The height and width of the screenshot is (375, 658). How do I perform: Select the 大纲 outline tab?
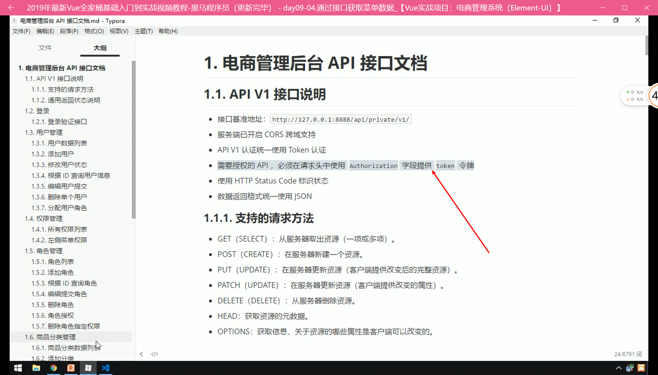(x=100, y=48)
